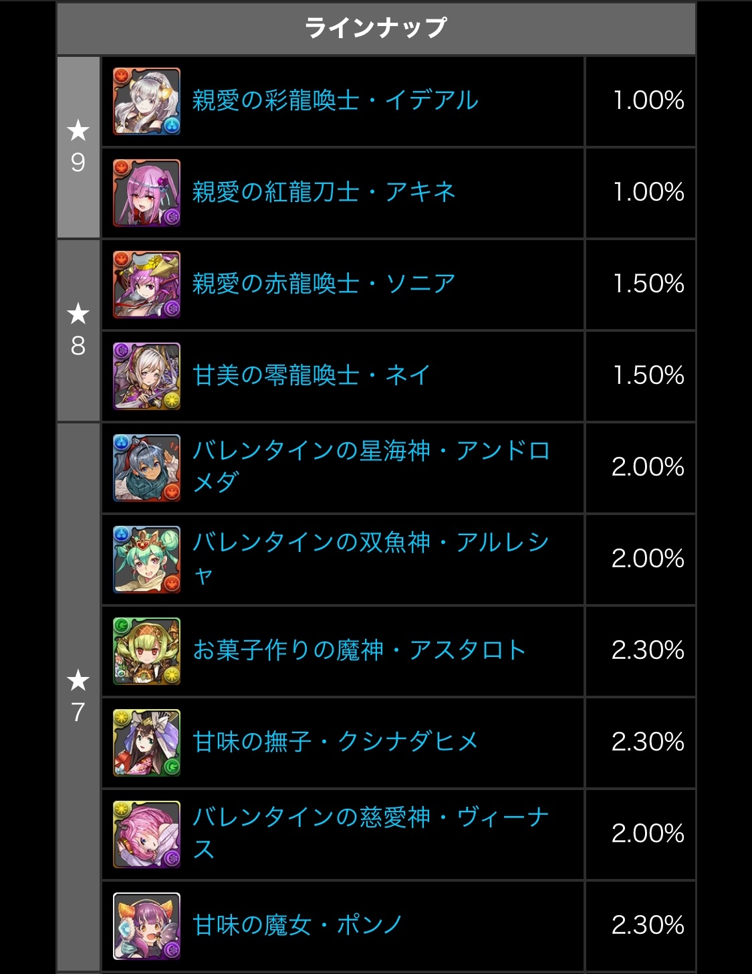Tap the クシナダヒメ monster icon
The image size is (752, 974).
tap(146, 743)
